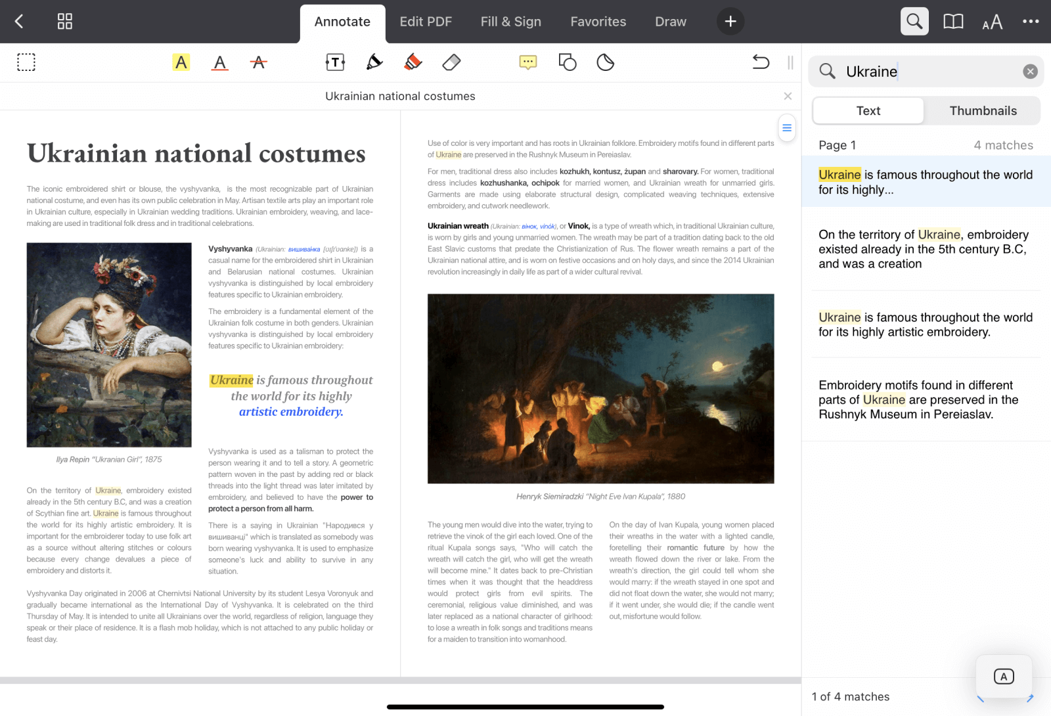Click the 'Ukrainian national costumes' heading
Viewport: 1051px width, 716px height.
[196, 154]
